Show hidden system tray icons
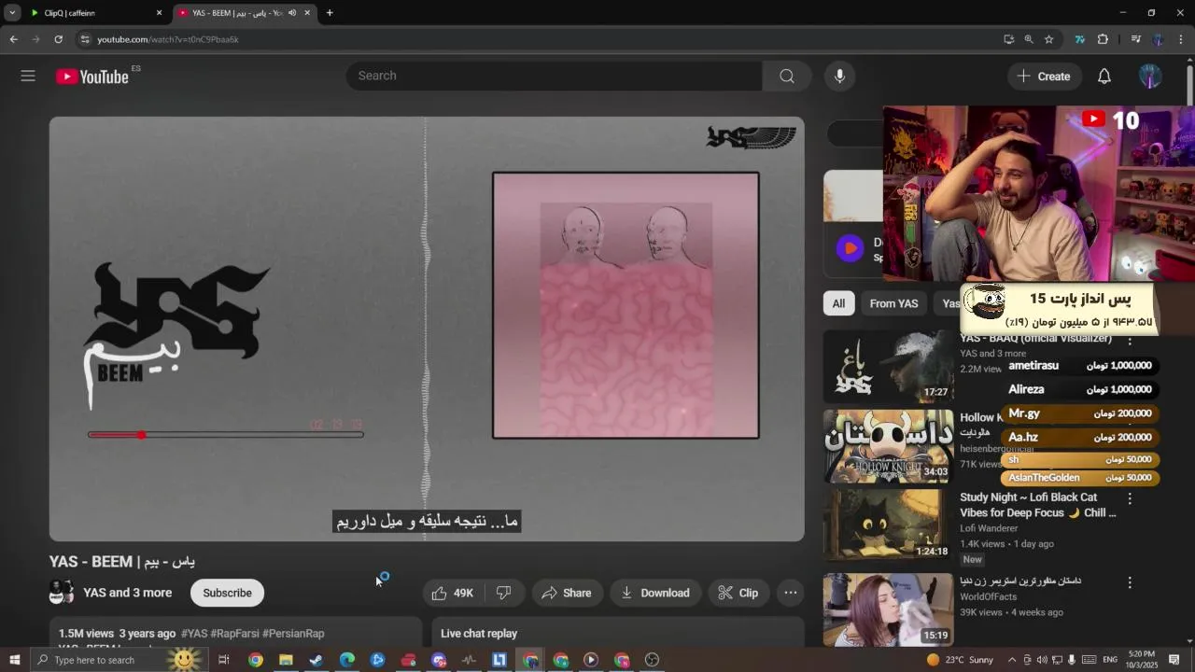This screenshot has height=672, width=1195. point(1012,660)
